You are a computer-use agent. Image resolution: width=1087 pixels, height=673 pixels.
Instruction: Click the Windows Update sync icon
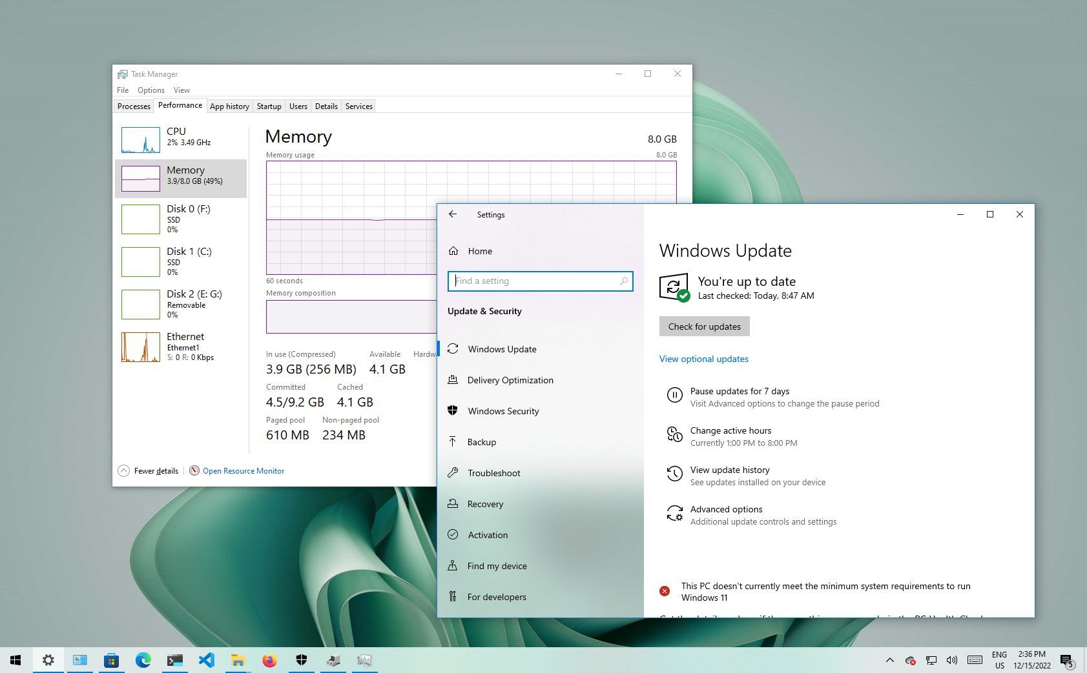[x=674, y=286]
